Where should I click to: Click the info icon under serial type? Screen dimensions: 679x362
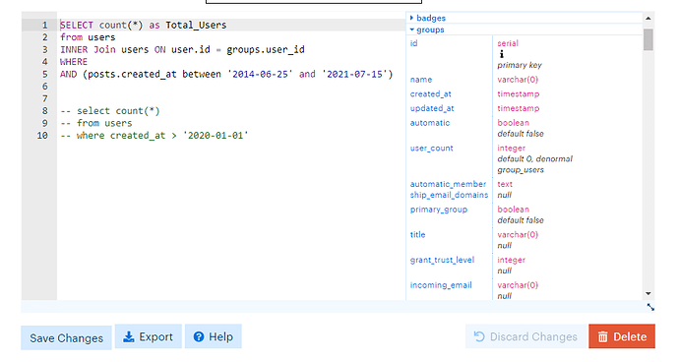tap(502, 54)
